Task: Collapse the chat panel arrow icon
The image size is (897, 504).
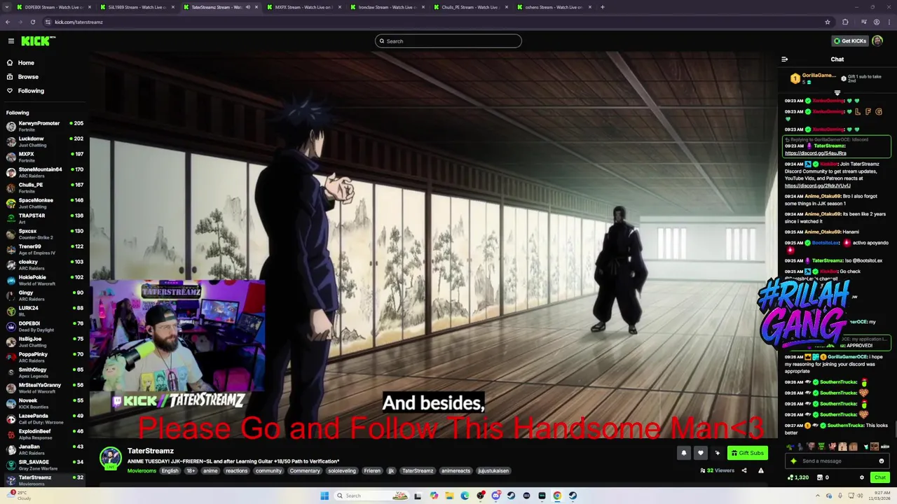Action: 784,59
